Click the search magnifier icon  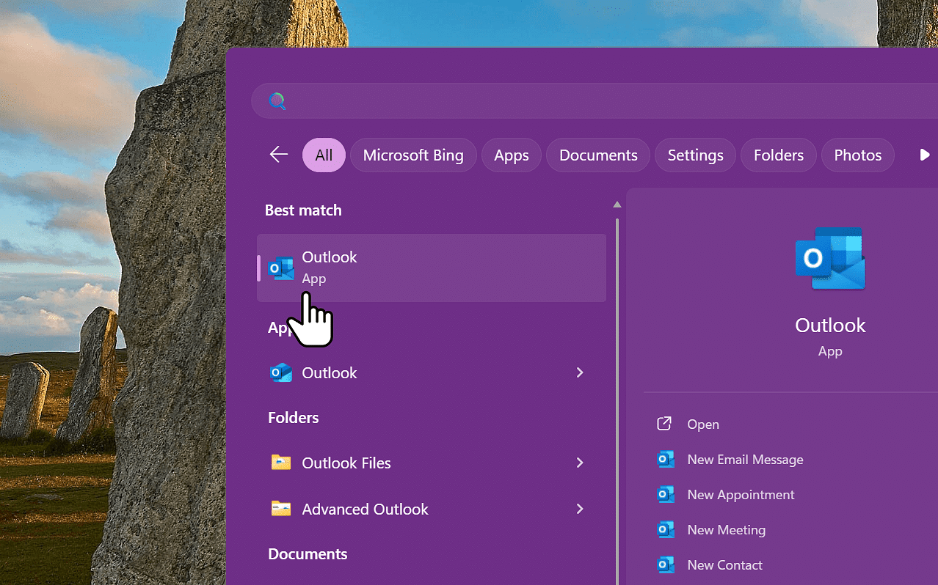277,101
